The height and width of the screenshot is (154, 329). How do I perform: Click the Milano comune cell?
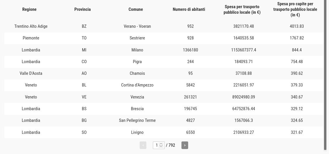pos(137,50)
